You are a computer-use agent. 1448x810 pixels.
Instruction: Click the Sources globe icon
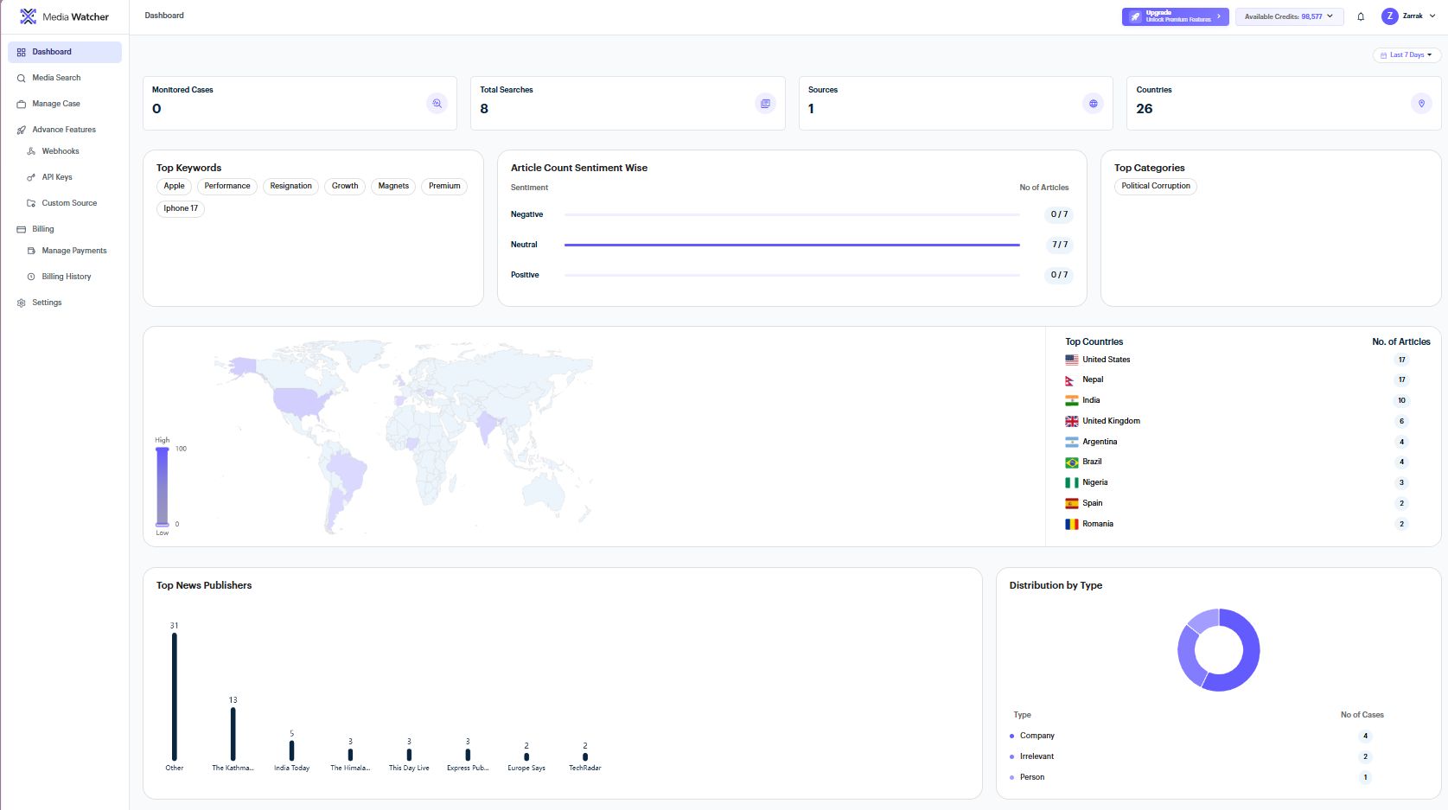(1093, 104)
